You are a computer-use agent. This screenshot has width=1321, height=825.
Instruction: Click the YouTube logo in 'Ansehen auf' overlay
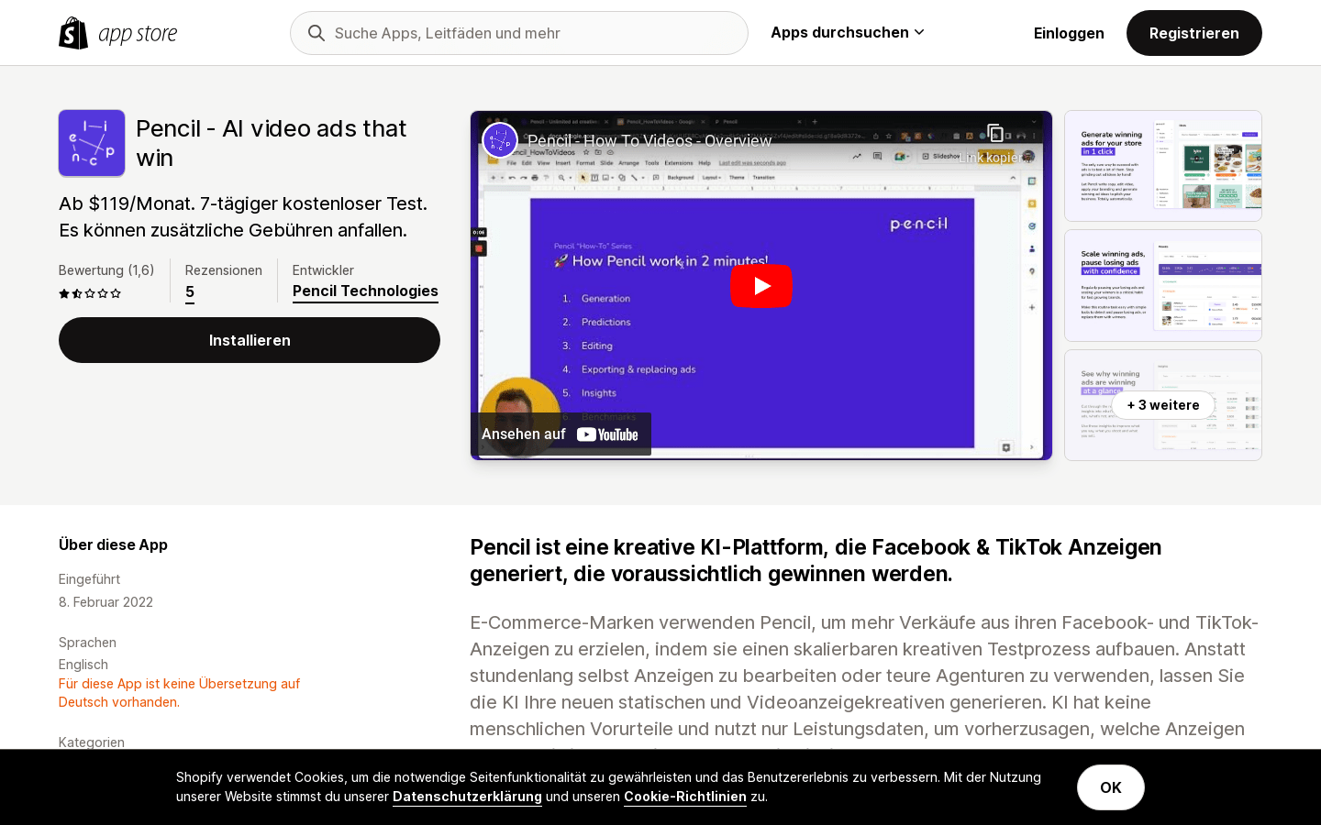tap(607, 434)
